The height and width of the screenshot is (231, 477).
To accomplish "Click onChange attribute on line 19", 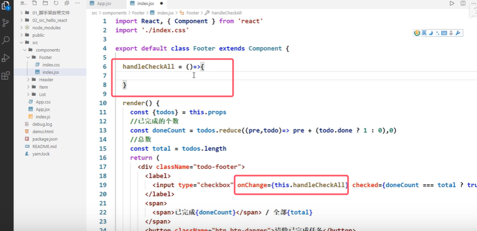I will point(252,185).
